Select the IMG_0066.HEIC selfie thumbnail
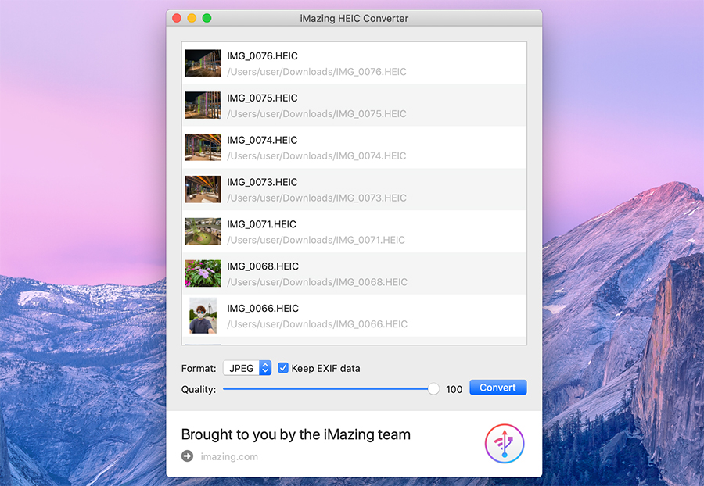 [x=203, y=316]
